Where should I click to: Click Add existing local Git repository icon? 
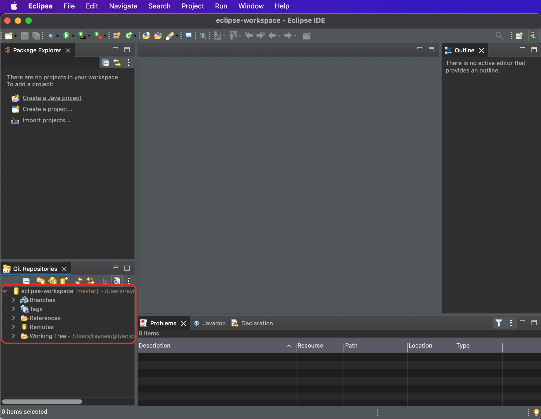pos(40,281)
